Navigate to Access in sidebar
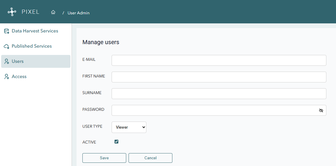336x166 pixels. [x=19, y=77]
